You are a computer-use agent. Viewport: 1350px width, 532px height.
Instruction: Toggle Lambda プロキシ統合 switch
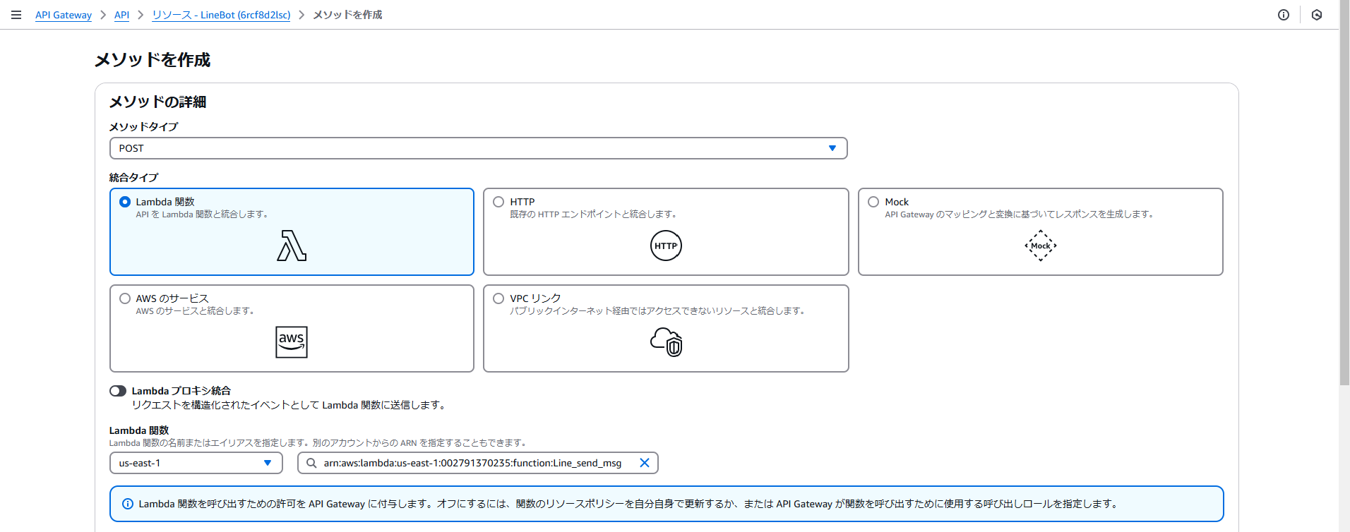[118, 391]
